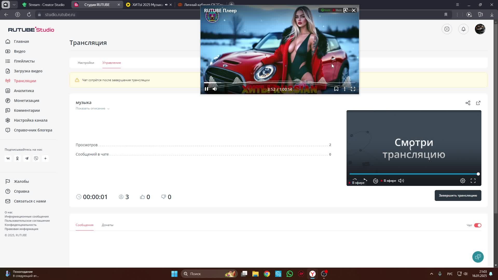This screenshot has width=498, height=280.
Task: Switch to the Донаты tab
Action: [x=107, y=225]
